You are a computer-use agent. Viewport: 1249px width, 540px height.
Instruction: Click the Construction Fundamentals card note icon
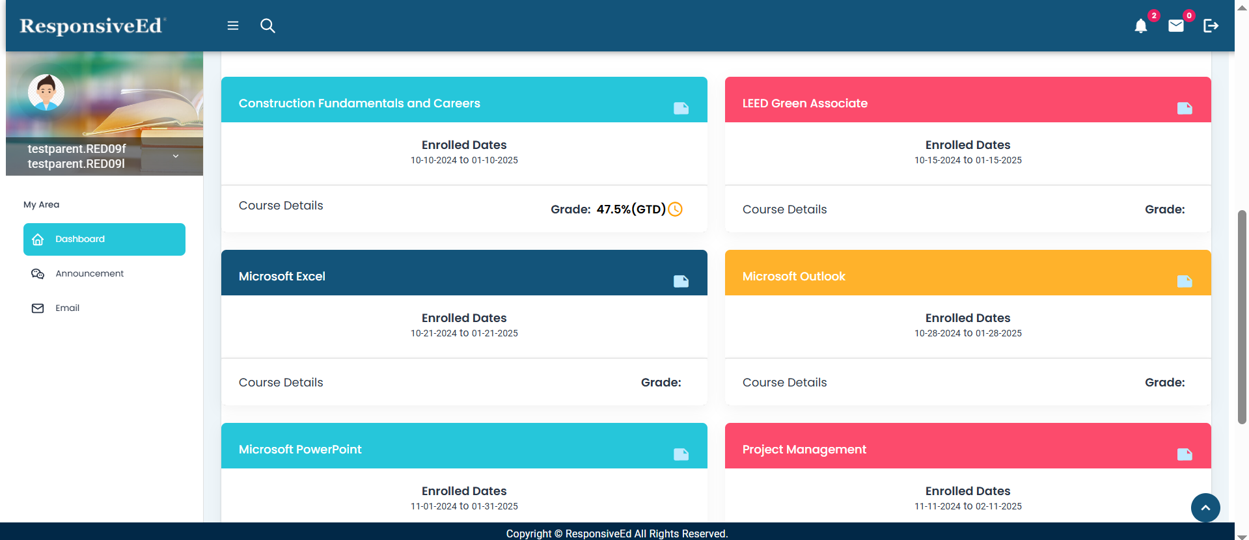[x=681, y=108]
